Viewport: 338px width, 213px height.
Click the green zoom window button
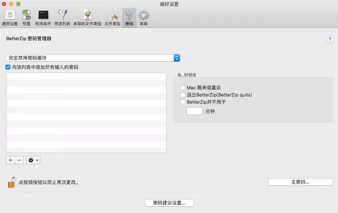(18, 4)
